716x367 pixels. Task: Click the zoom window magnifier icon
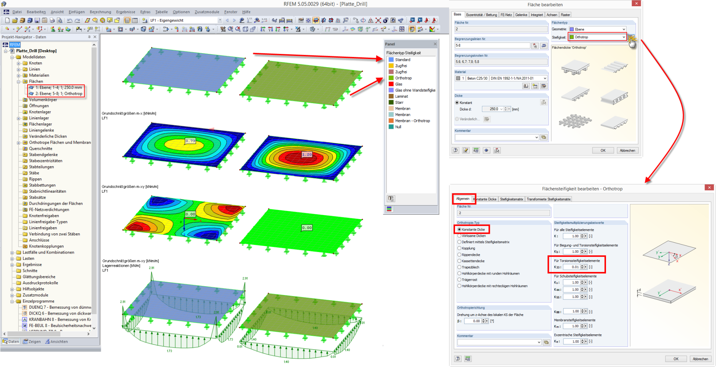(x=230, y=29)
